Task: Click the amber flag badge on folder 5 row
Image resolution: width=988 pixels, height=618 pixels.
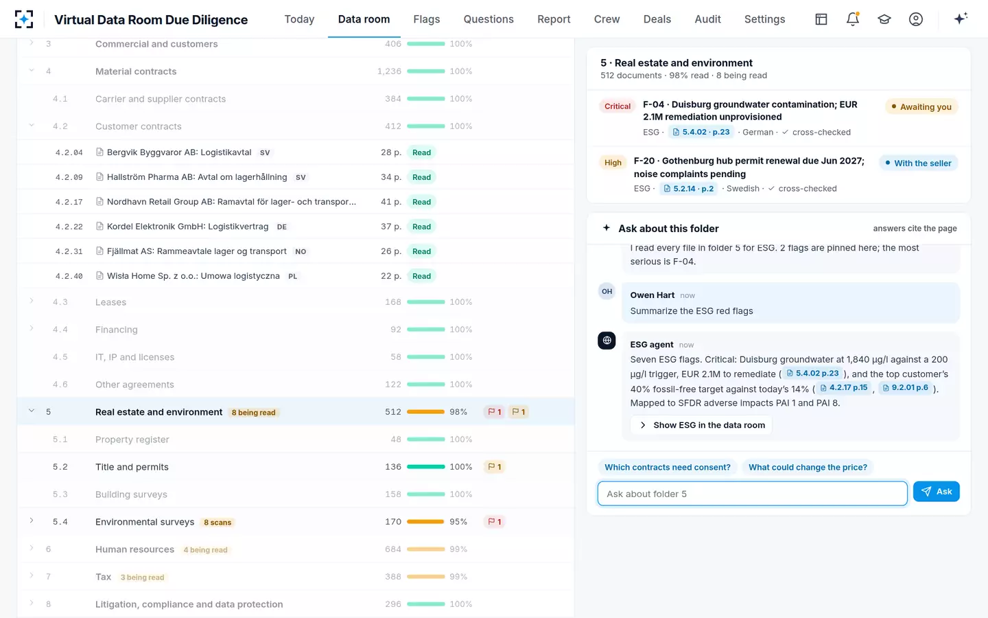Action: coord(518,412)
